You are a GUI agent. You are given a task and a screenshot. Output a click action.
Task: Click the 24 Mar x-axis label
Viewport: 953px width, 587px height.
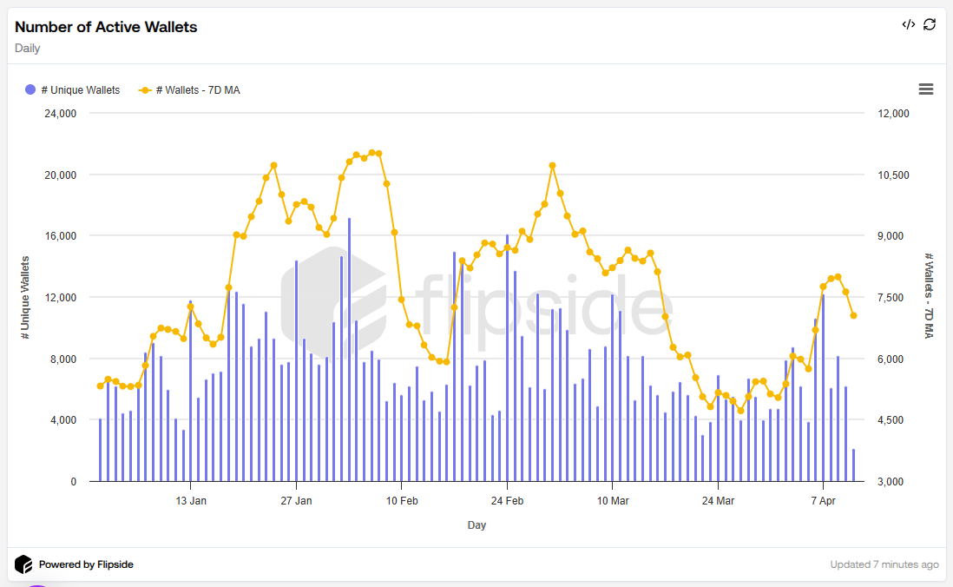(x=718, y=501)
